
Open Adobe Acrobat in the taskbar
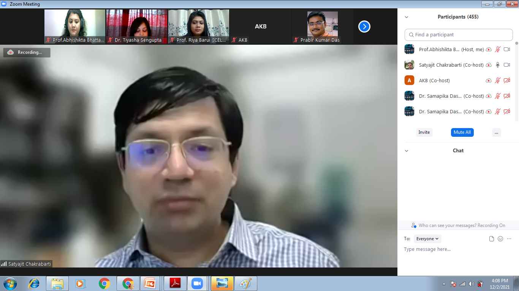175,283
